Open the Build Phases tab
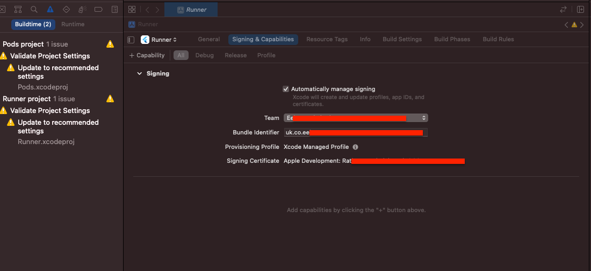 click(452, 40)
